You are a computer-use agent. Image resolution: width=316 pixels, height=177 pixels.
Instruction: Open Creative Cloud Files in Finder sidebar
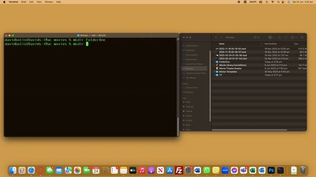[196, 73]
